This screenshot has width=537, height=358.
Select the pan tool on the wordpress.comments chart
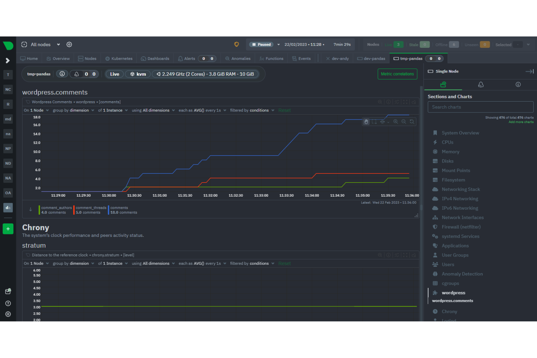(x=366, y=122)
